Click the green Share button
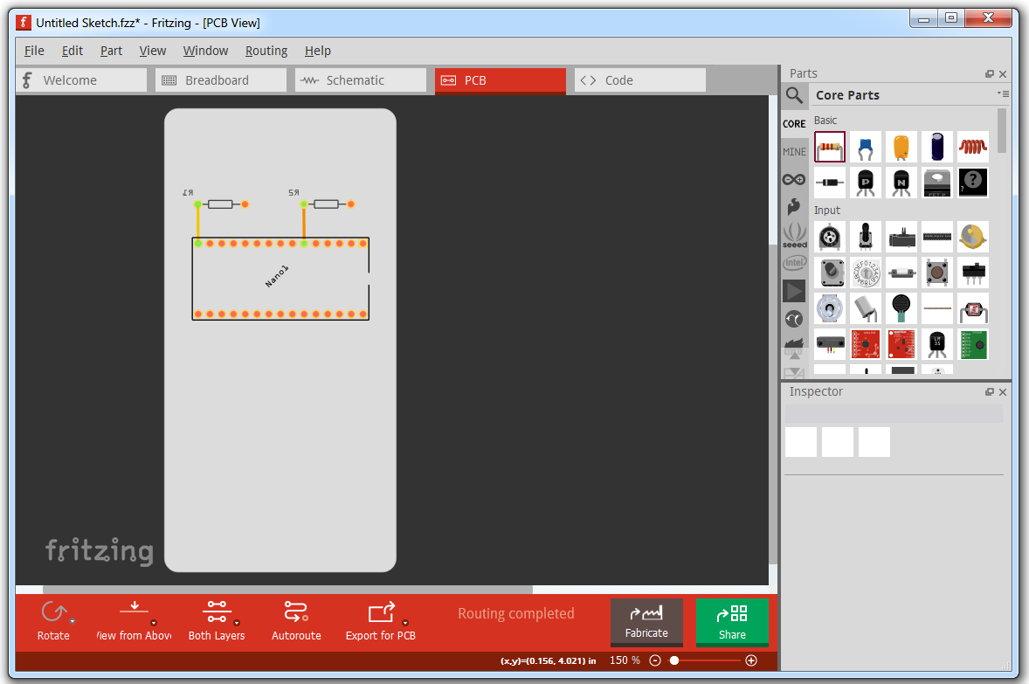Viewport: 1029px width, 684px height. [732, 621]
